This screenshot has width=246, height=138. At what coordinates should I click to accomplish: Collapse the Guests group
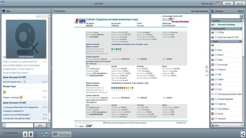pos(226,41)
